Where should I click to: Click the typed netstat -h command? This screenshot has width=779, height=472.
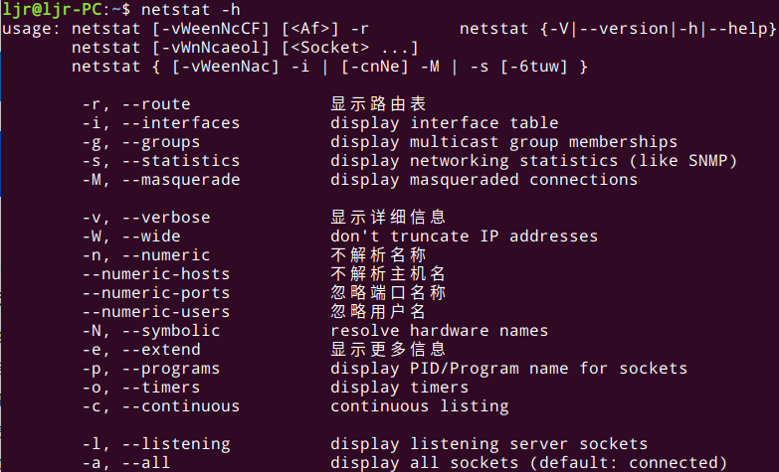(191, 9)
